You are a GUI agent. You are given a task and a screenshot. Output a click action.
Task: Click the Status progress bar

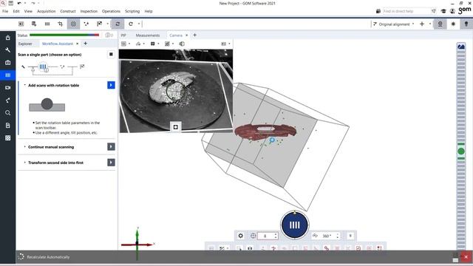(x=64, y=35)
